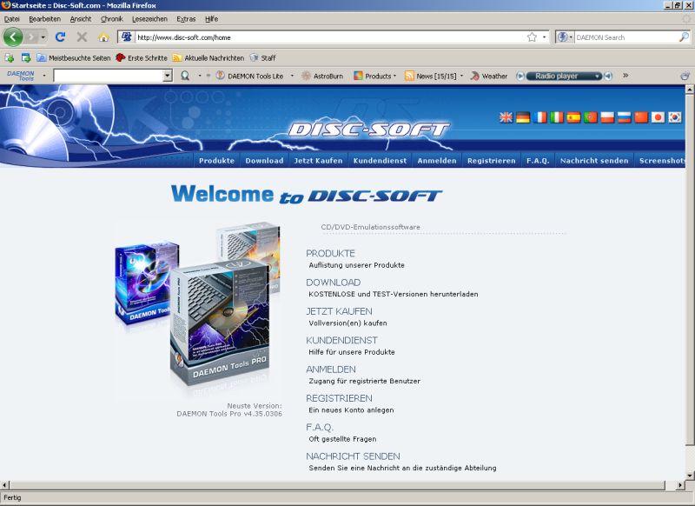Image resolution: width=695 pixels, height=506 pixels.
Task: Click the speaker button right of Radio player
Action: click(x=608, y=76)
